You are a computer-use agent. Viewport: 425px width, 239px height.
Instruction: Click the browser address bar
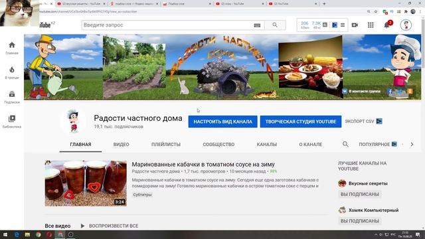(x=201, y=12)
